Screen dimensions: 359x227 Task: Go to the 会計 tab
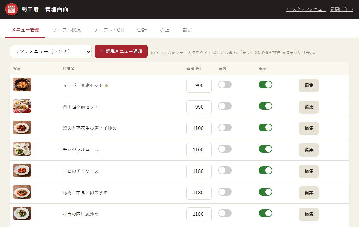point(142,30)
